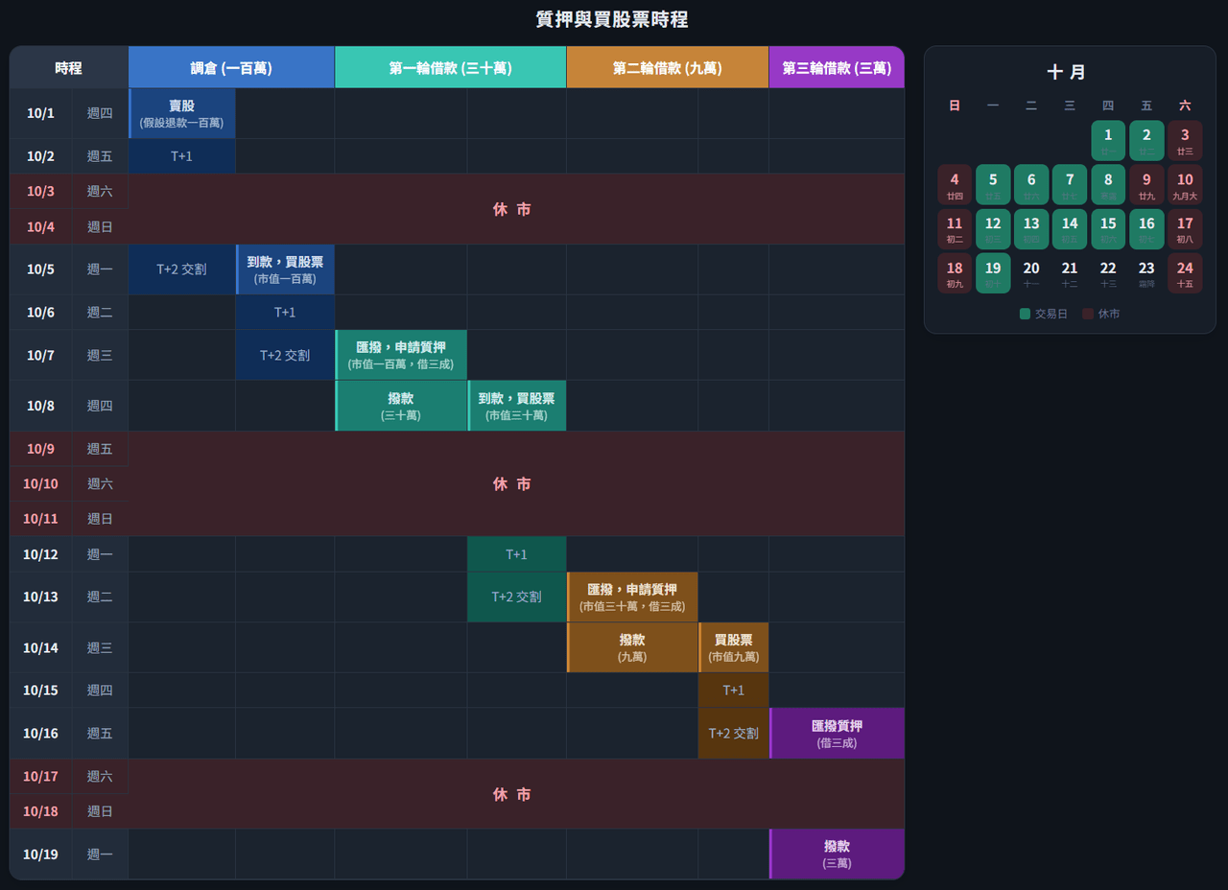Click the 質押與買股票時程 page title

612,19
